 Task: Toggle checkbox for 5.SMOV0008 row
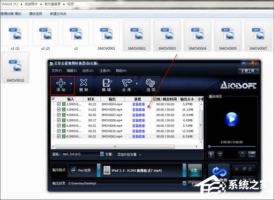click(58, 120)
